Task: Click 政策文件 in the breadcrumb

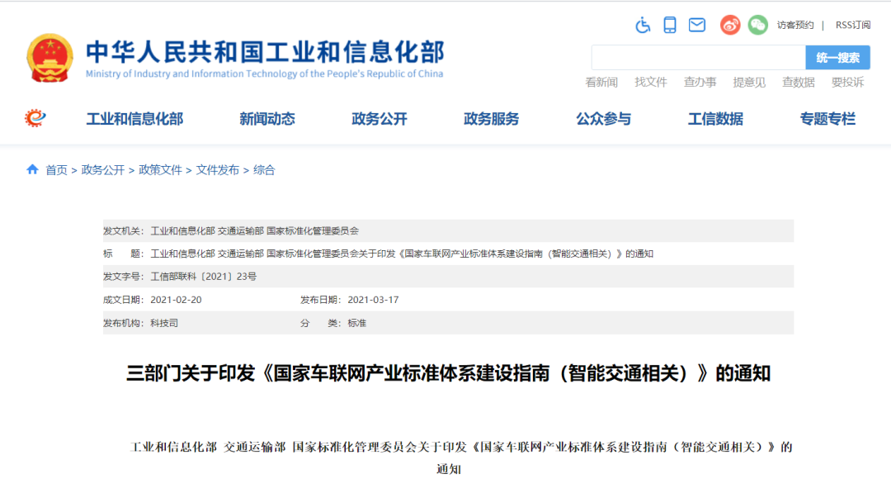Action: (x=160, y=170)
